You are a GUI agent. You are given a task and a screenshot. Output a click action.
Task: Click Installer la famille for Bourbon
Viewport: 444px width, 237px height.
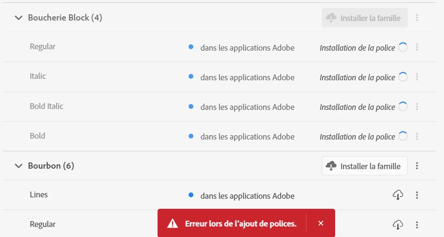click(364, 166)
